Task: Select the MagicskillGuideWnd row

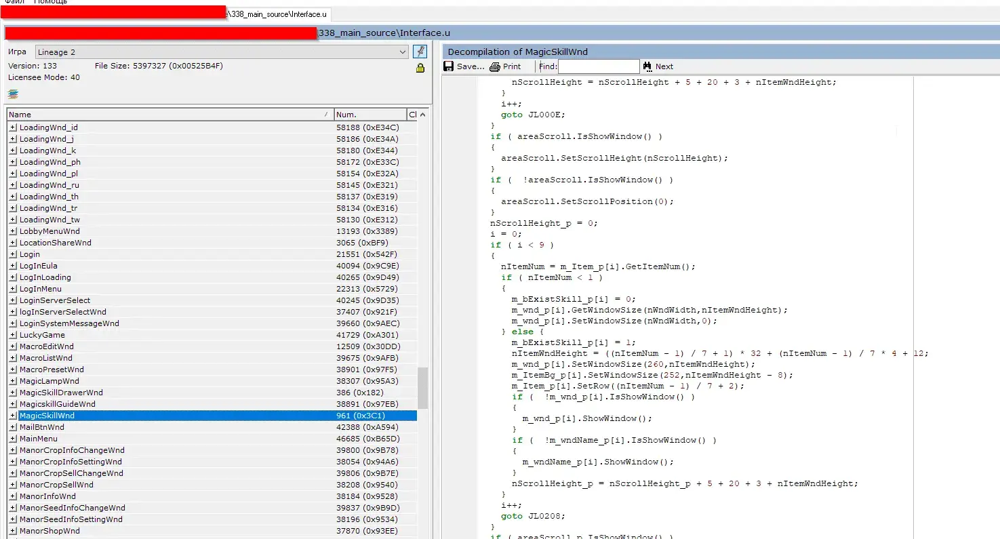Action: click(212, 404)
